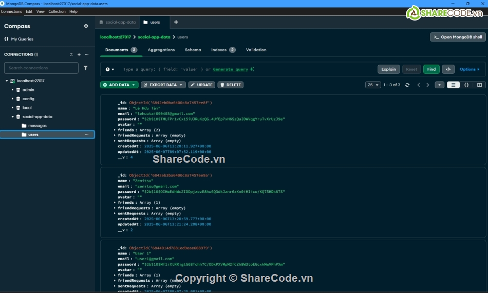Open the Help menu
Screen dimensions: 488x293
pos(73,11)
